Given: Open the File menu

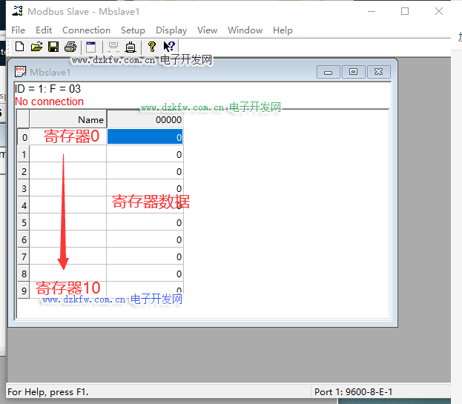Looking at the screenshot, I should coord(19,30).
